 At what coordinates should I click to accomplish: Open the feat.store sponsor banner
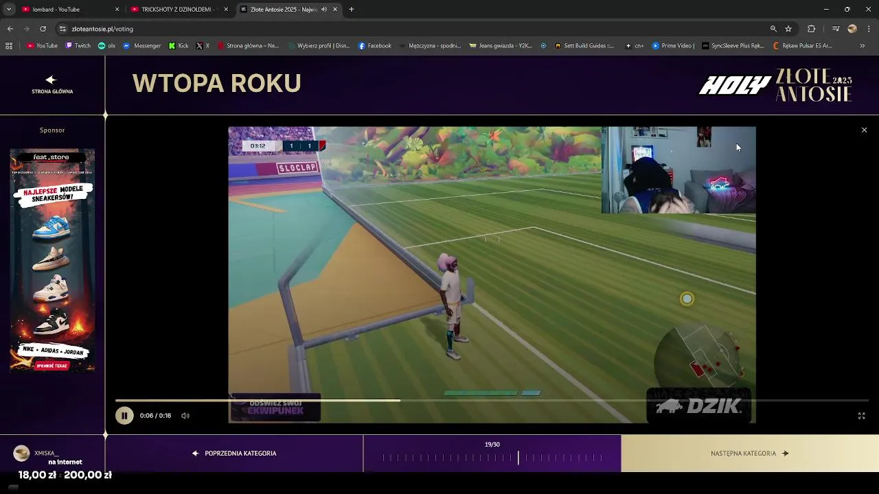point(52,261)
